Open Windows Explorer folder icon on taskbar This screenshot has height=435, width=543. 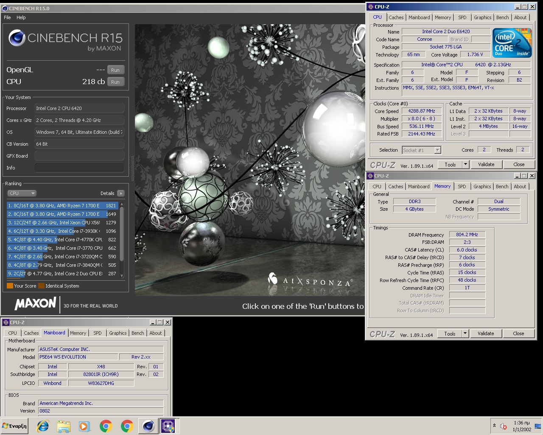click(64, 426)
